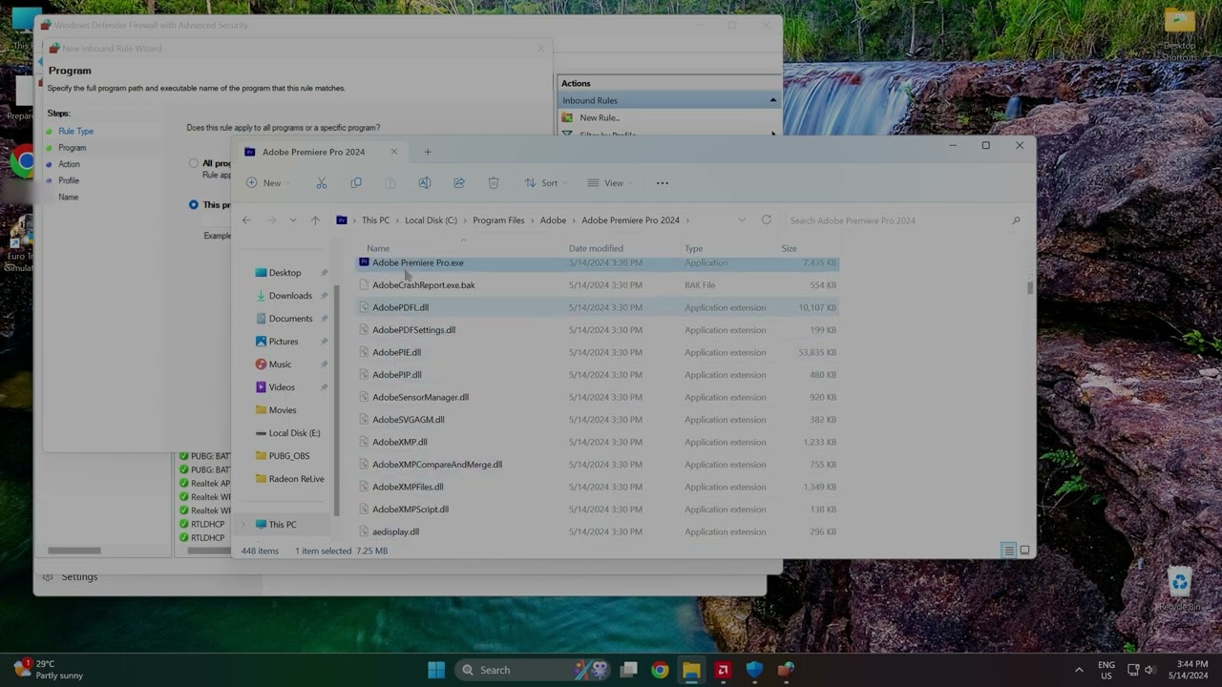
Task: Sort files by the Size column
Action: 789,248
